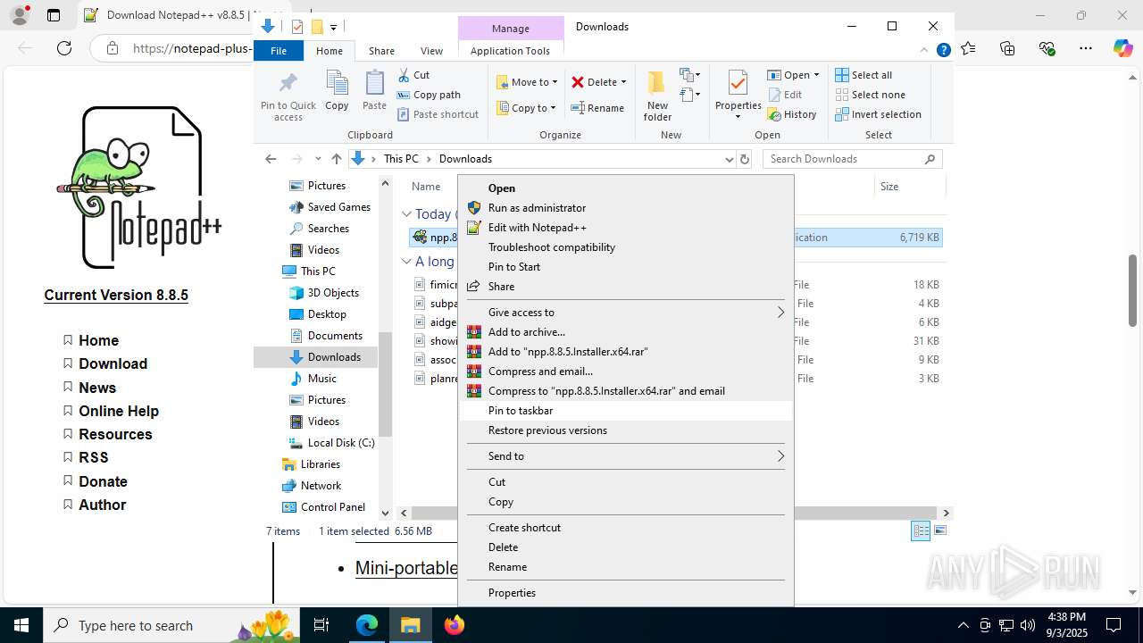Switch to large icons view in status bar
This screenshot has height=643, width=1143.
point(939,530)
